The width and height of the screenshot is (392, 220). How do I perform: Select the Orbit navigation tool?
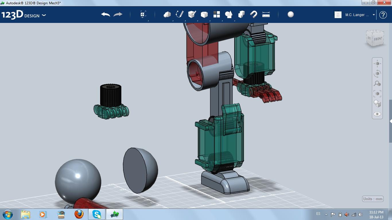377,74
